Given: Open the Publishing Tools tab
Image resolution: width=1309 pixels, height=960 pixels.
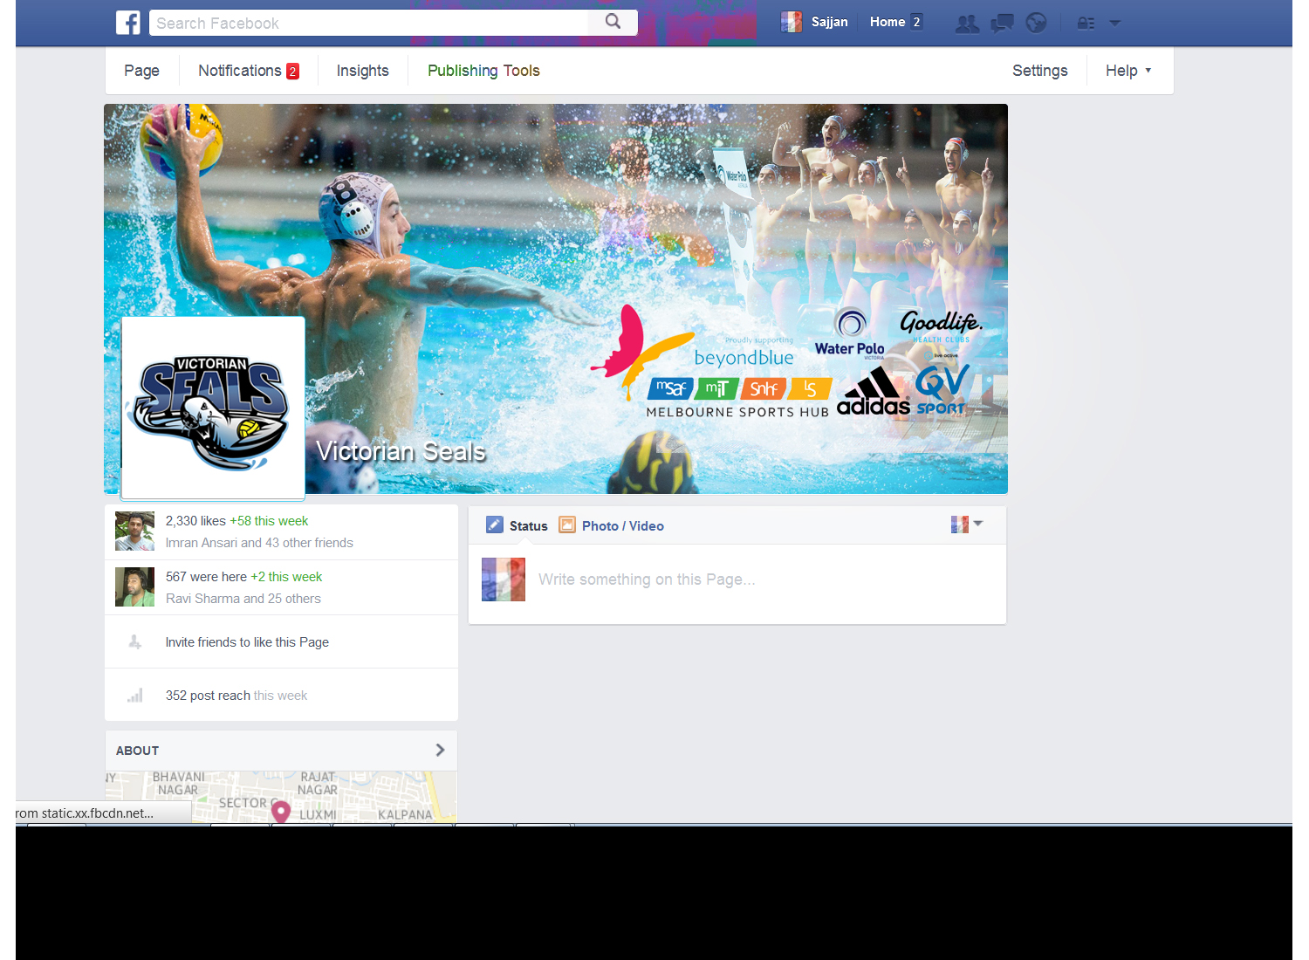Looking at the screenshot, I should (483, 71).
